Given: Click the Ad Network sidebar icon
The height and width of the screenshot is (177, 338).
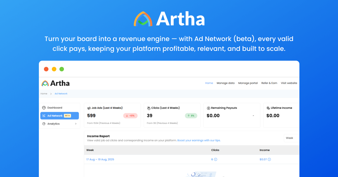Looking at the screenshot, I should (44, 115).
